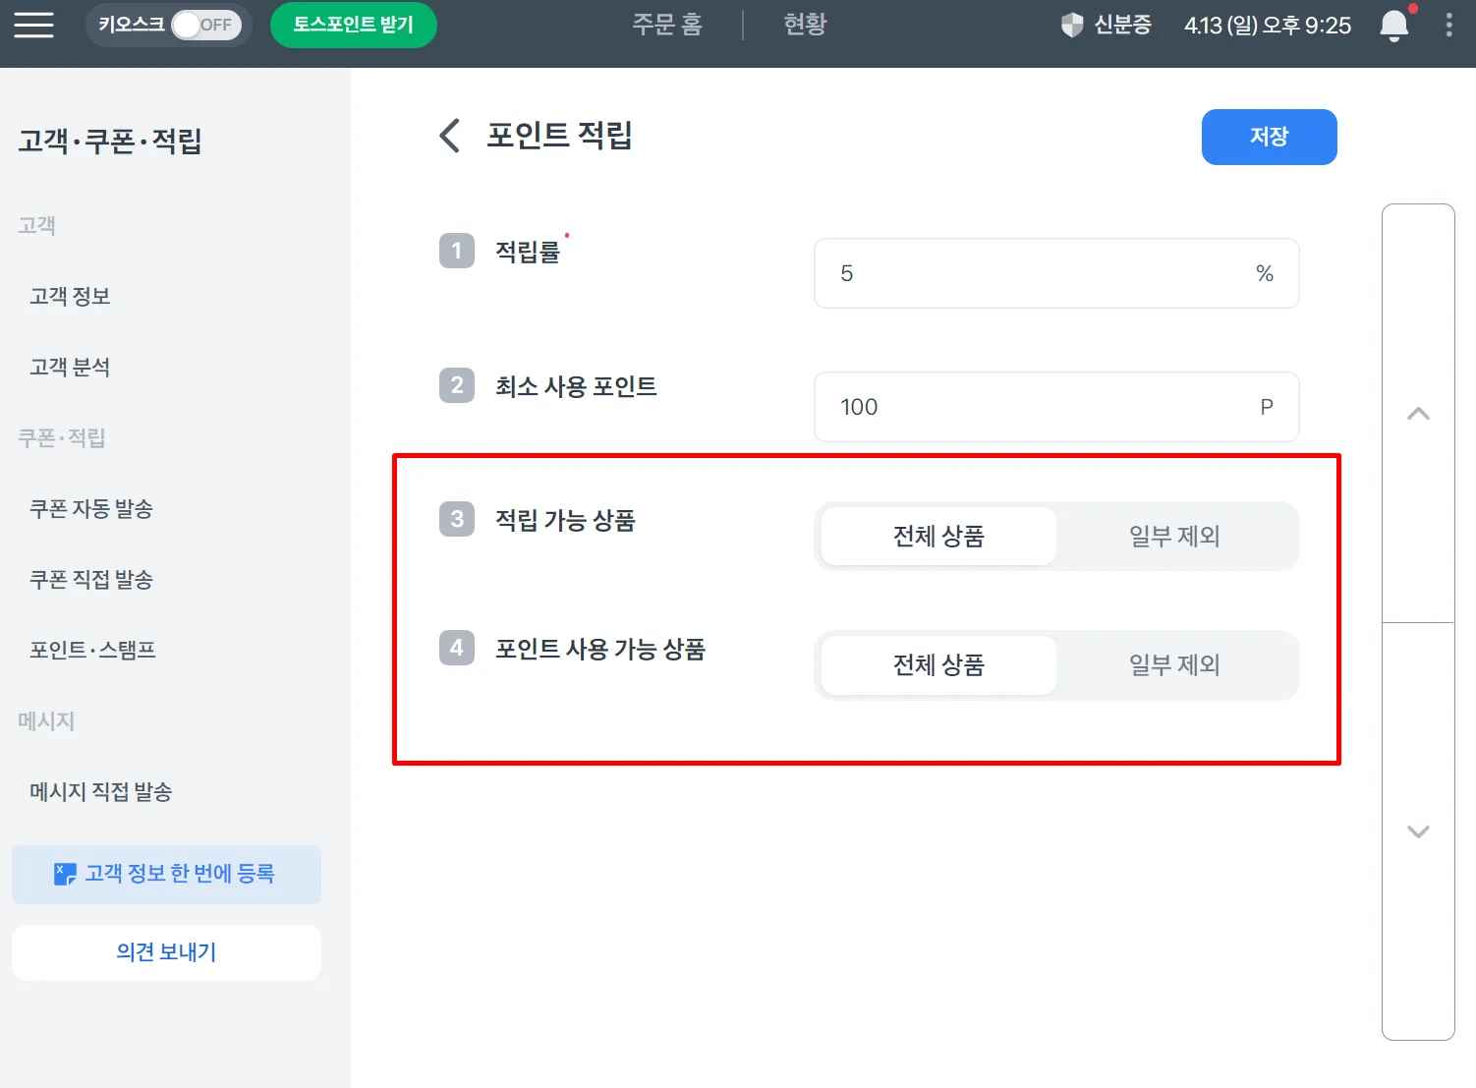The height and width of the screenshot is (1088, 1476).
Task: Click the back arrow beside 포인트 적립
Action: point(450,136)
